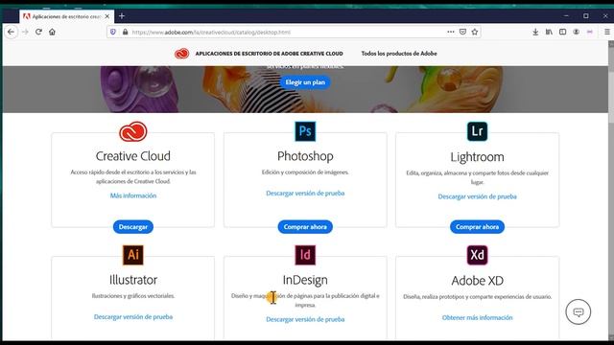
Task: Click the Creative Cloud app icon
Action: click(133, 131)
